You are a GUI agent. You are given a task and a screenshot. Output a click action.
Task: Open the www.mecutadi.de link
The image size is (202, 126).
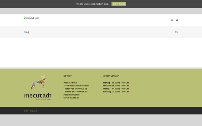[71, 98]
